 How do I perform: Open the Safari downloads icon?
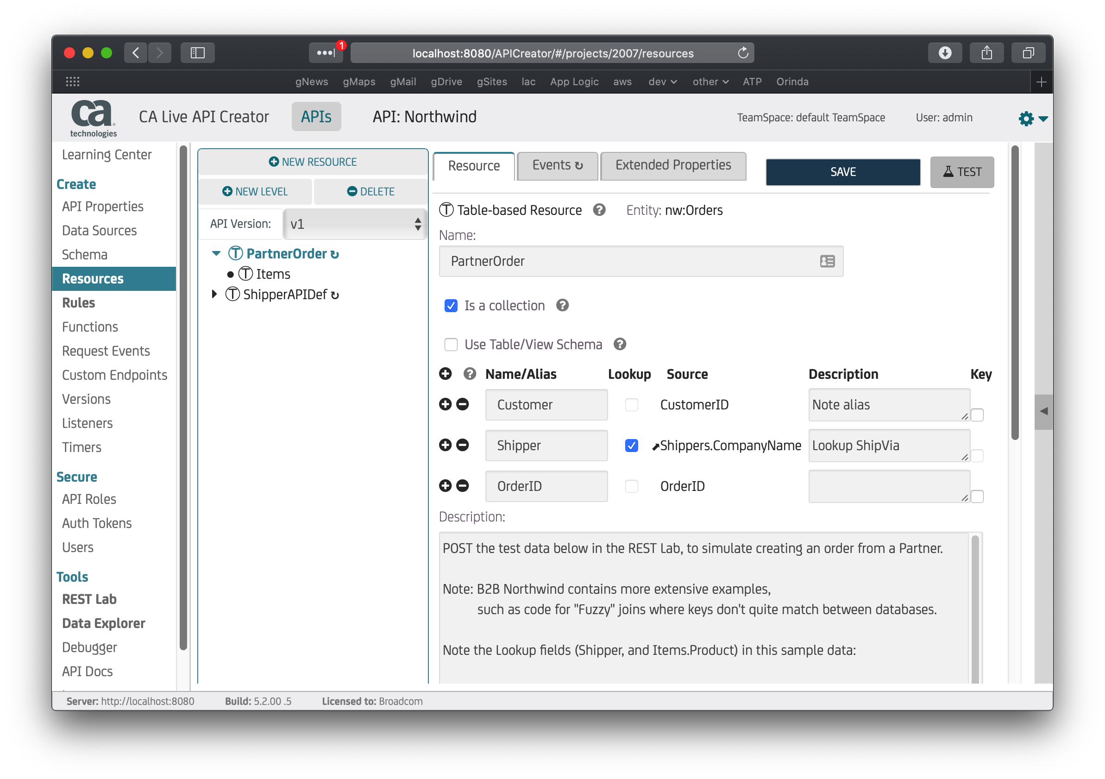944,53
